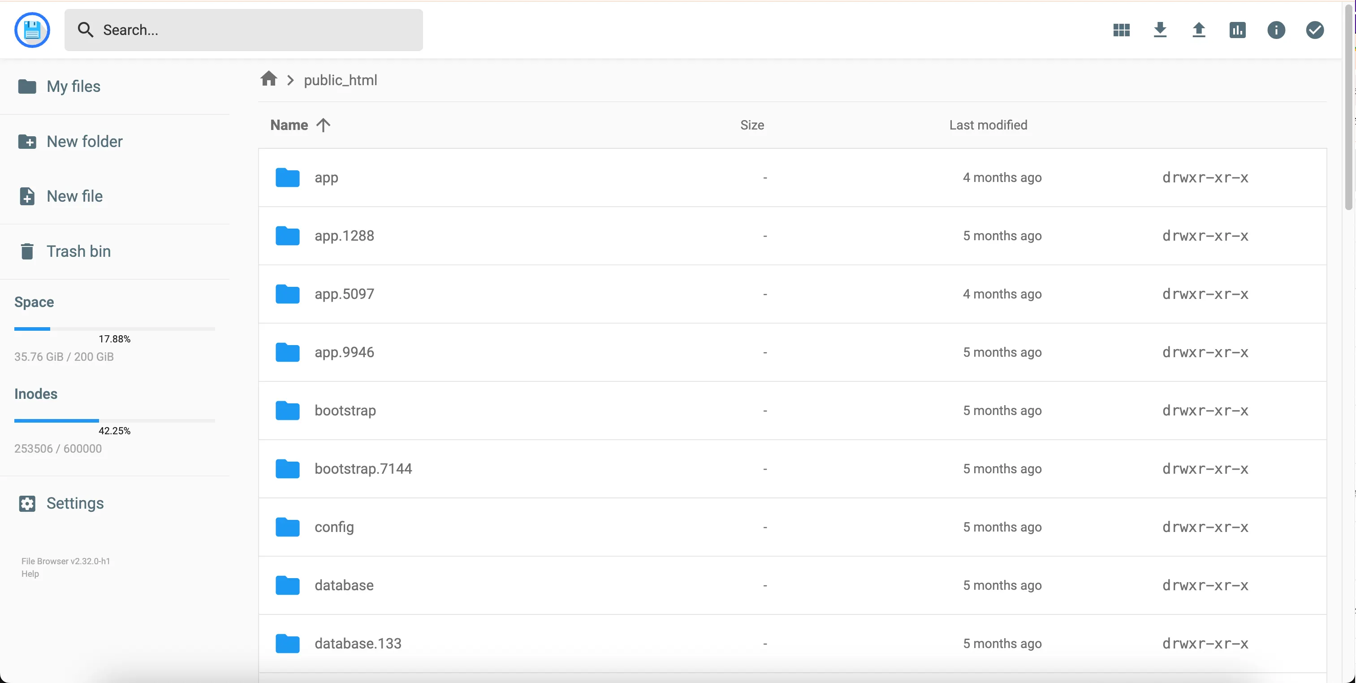Click the File Browser floppy disk logo

click(32, 30)
